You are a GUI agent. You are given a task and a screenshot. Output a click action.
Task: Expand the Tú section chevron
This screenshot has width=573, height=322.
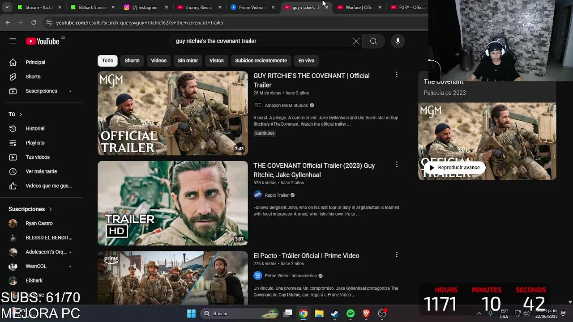point(21,114)
